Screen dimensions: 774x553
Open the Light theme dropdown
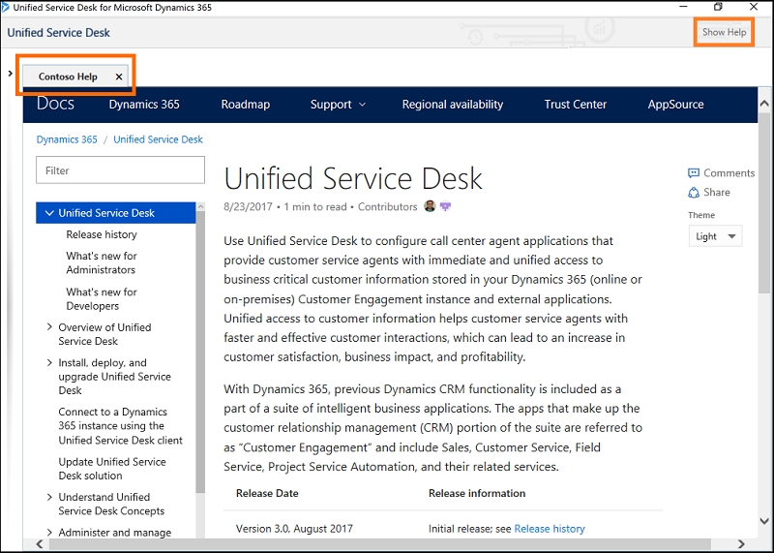click(715, 236)
